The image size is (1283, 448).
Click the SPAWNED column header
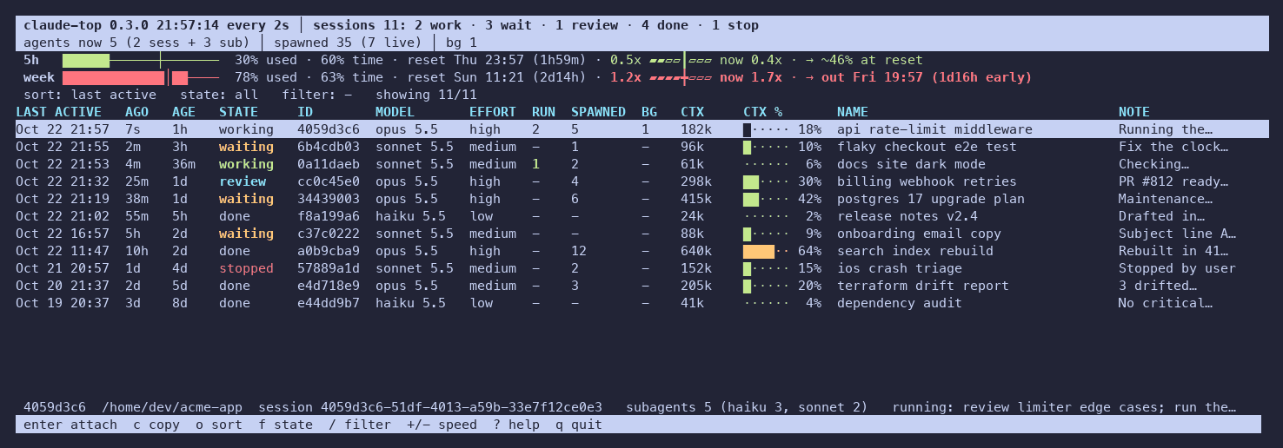pyautogui.click(x=598, y=112)
